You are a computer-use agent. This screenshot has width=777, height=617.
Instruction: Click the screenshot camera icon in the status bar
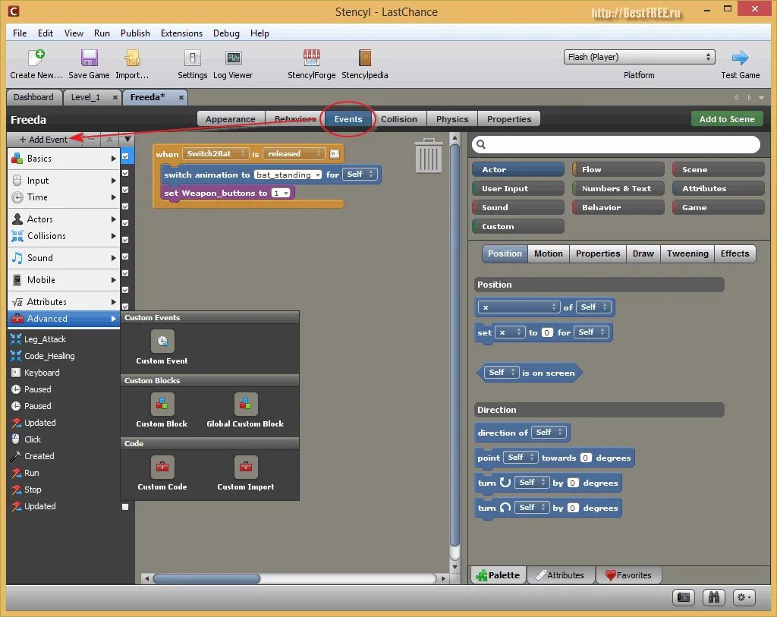point(684,597)
